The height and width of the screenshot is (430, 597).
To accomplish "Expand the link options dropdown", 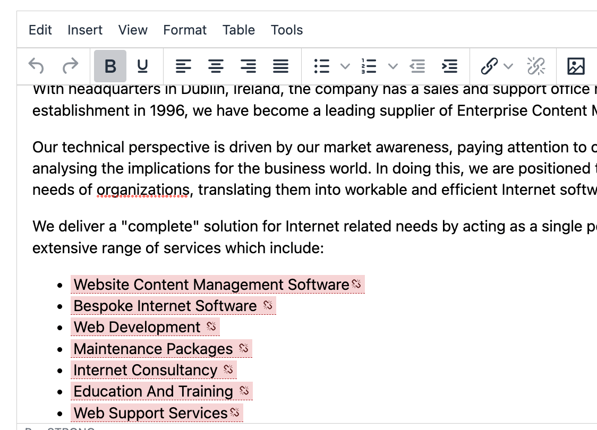I will 508,66.
